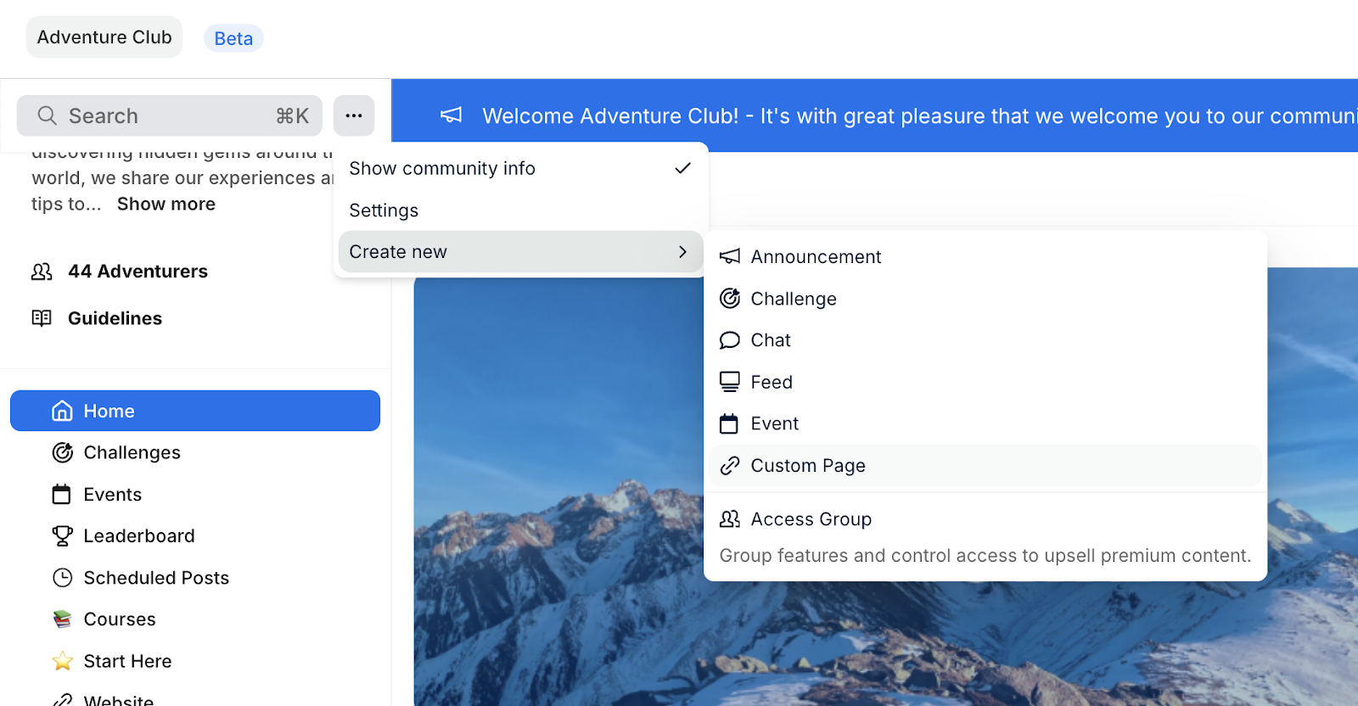
Task: Click the Challenge target icon in submenu
Action: pyautogui.click(x=729, y=298)
